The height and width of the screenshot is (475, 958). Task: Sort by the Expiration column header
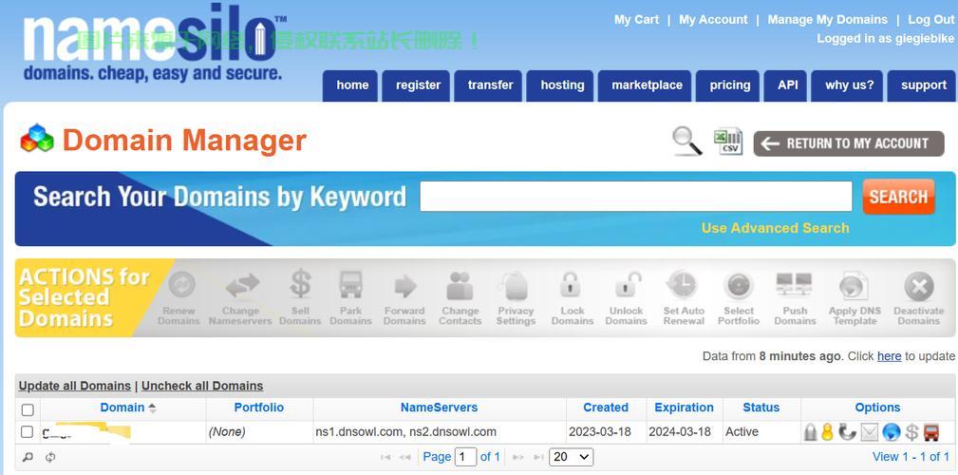[x=684, y=408]
